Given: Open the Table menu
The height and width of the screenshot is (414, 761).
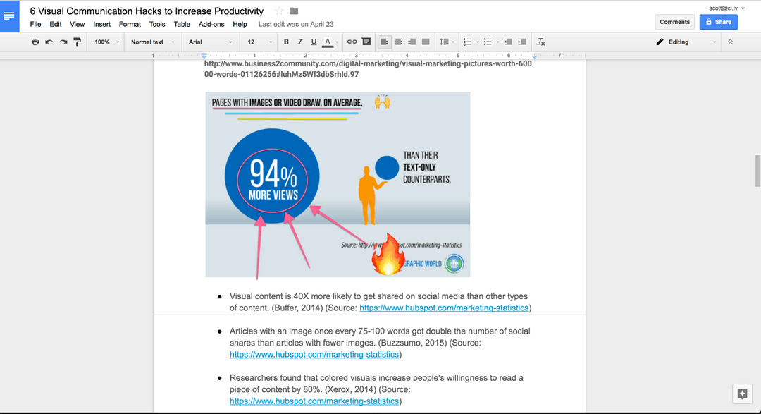Looking at the screenshot, I should 182,24.
